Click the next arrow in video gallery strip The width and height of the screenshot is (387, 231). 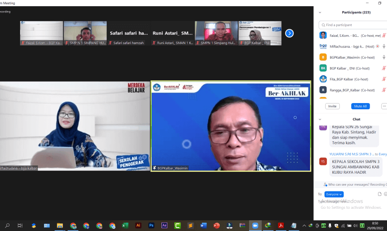[289, 33]
